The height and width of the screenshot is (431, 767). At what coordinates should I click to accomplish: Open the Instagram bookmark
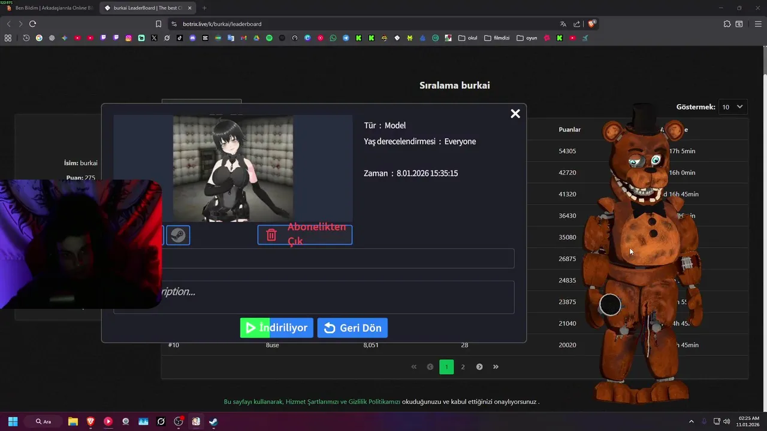128,38
